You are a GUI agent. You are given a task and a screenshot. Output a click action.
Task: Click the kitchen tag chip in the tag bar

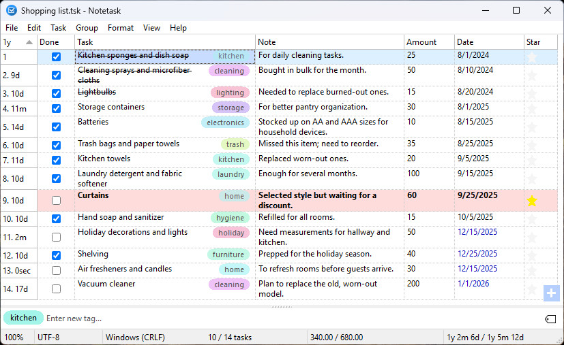(x=23, y=318)
